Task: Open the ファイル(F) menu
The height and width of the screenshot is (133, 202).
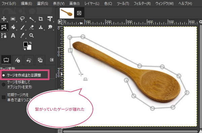Action: [9, 3]
